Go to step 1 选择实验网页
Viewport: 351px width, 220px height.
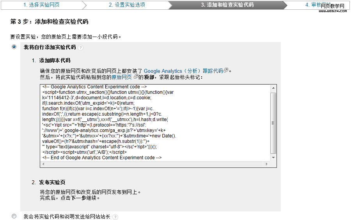point(41,5)
